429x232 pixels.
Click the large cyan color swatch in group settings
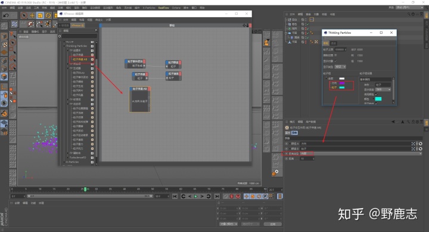(378, 99)
